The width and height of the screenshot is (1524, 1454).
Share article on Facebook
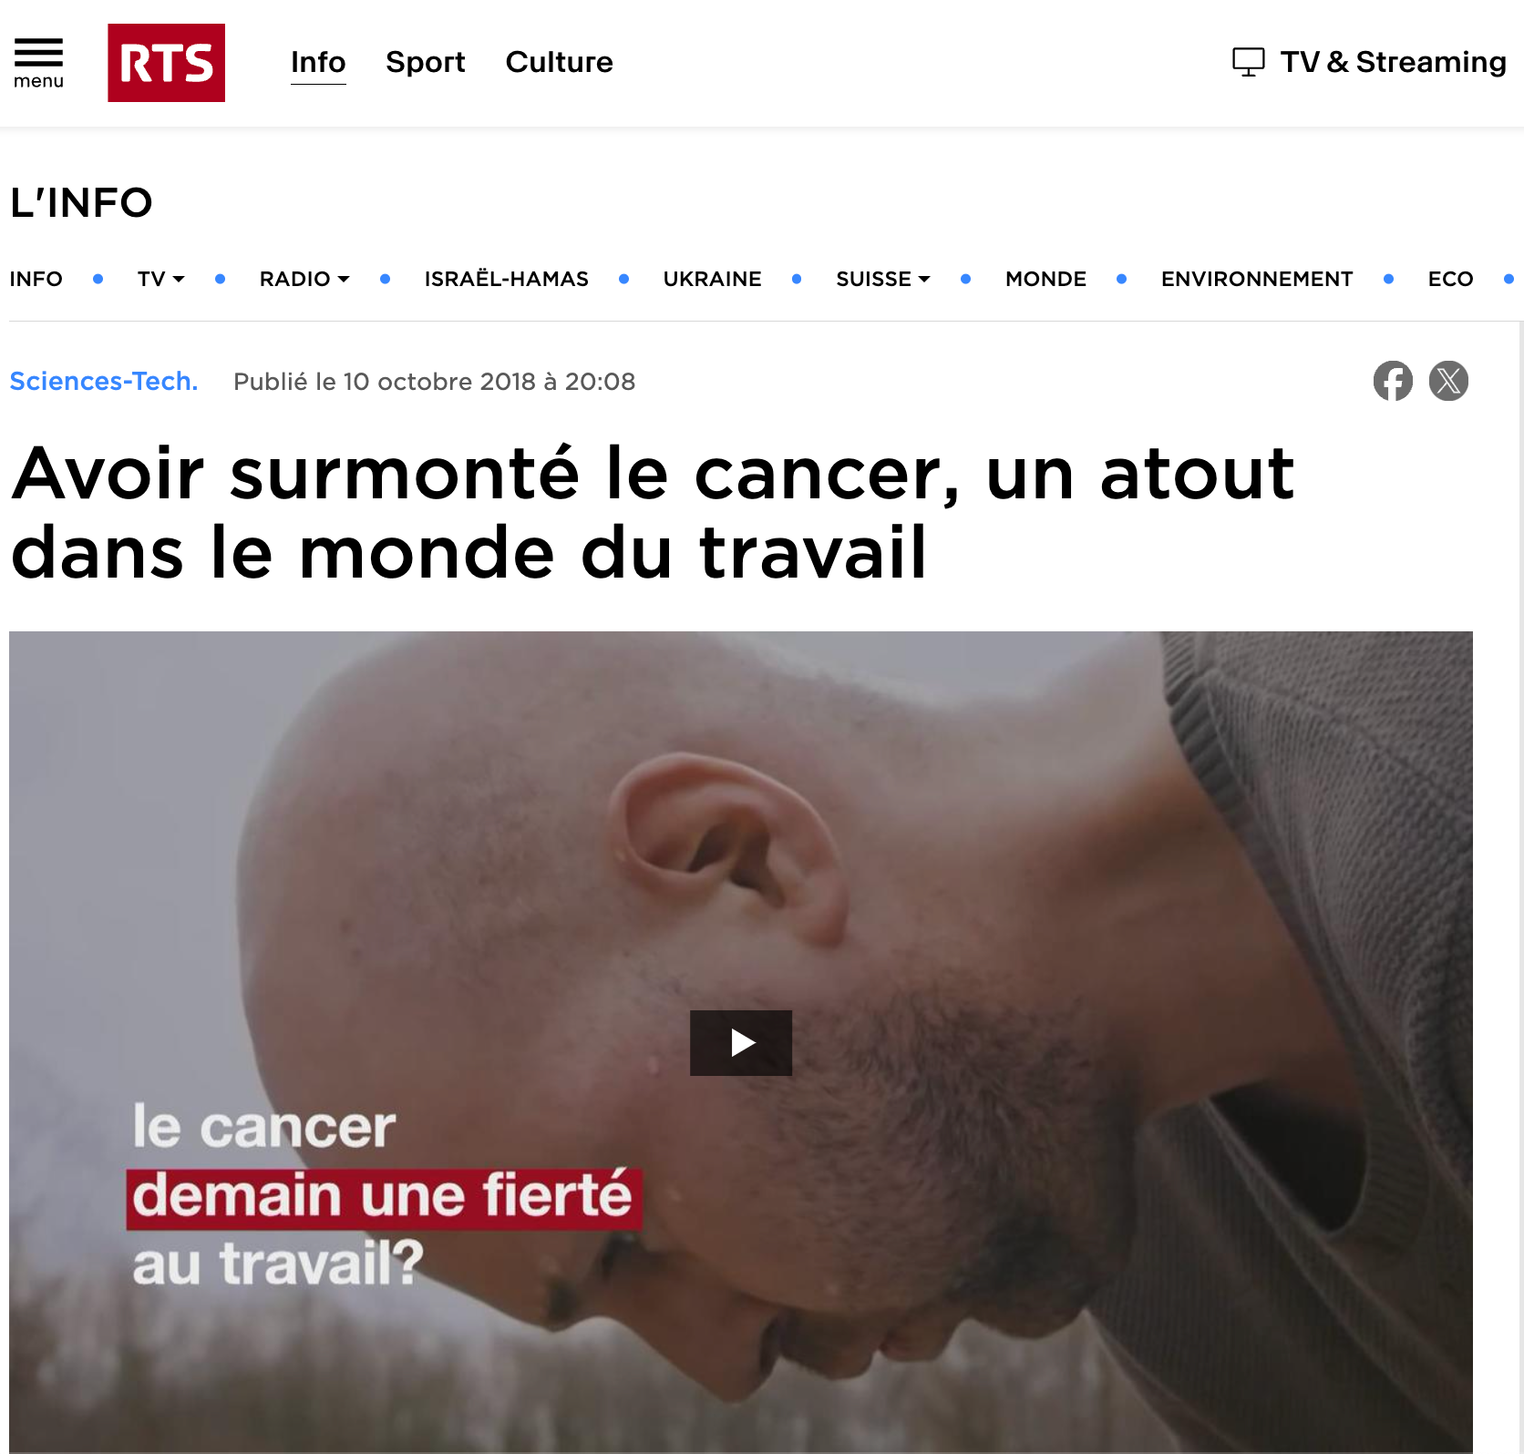pyautogui.click(x=1393, y=381)
